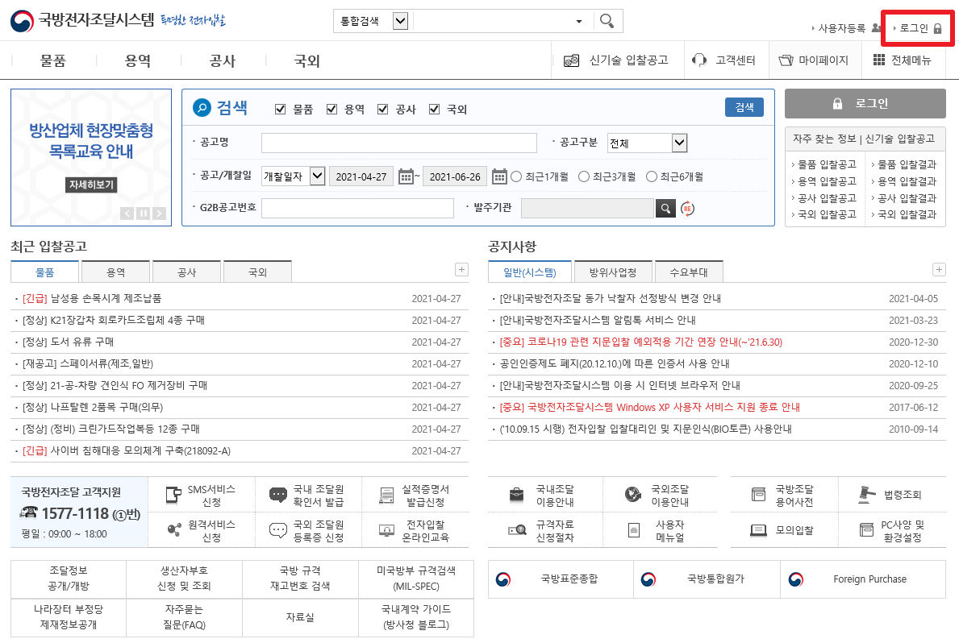Click 자세히보기 on the banner
Screen dimensions: 959x643
coord(91,185)
